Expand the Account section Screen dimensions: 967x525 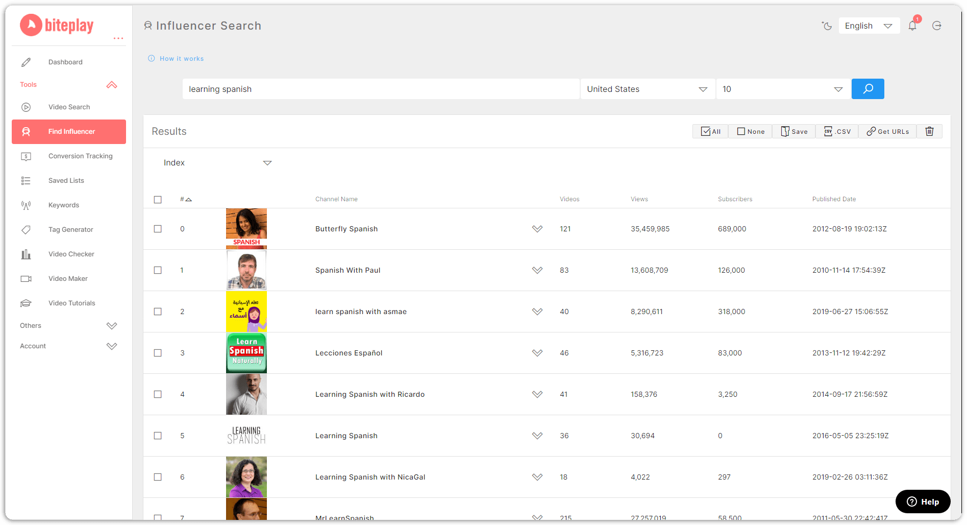click(69, 346)
